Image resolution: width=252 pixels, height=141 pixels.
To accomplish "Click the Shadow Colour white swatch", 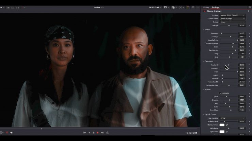I will [222, 125].
